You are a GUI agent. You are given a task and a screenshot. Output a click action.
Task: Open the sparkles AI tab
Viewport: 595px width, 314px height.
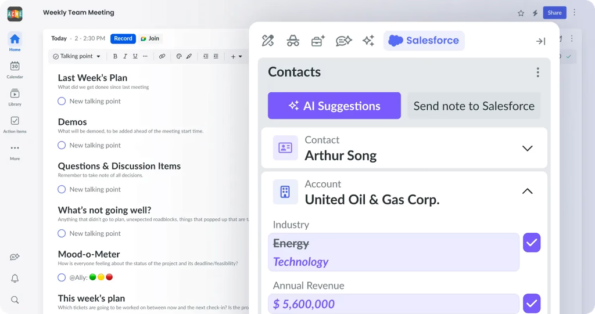click(x=368, y=41)
